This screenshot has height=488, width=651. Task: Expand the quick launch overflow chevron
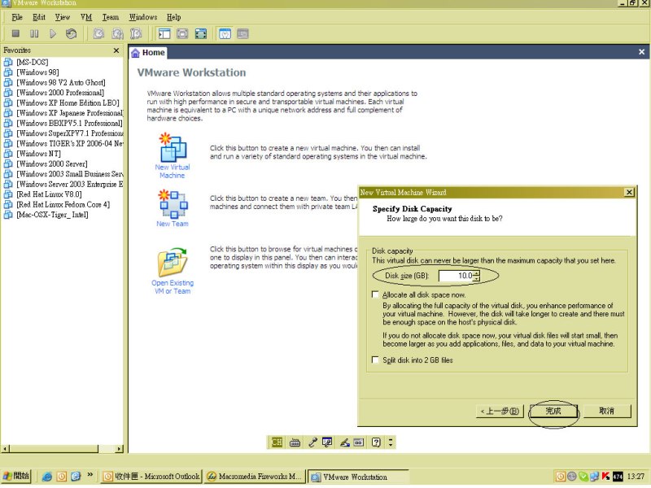[90, 475]
